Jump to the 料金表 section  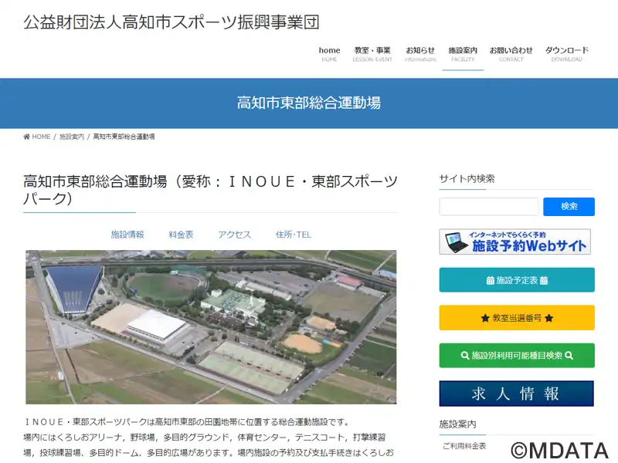(x=181, y=235)
